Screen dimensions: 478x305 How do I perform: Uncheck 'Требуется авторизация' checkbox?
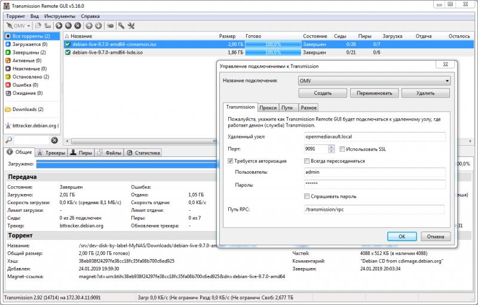pyautogui.click(x=231, y=161)
